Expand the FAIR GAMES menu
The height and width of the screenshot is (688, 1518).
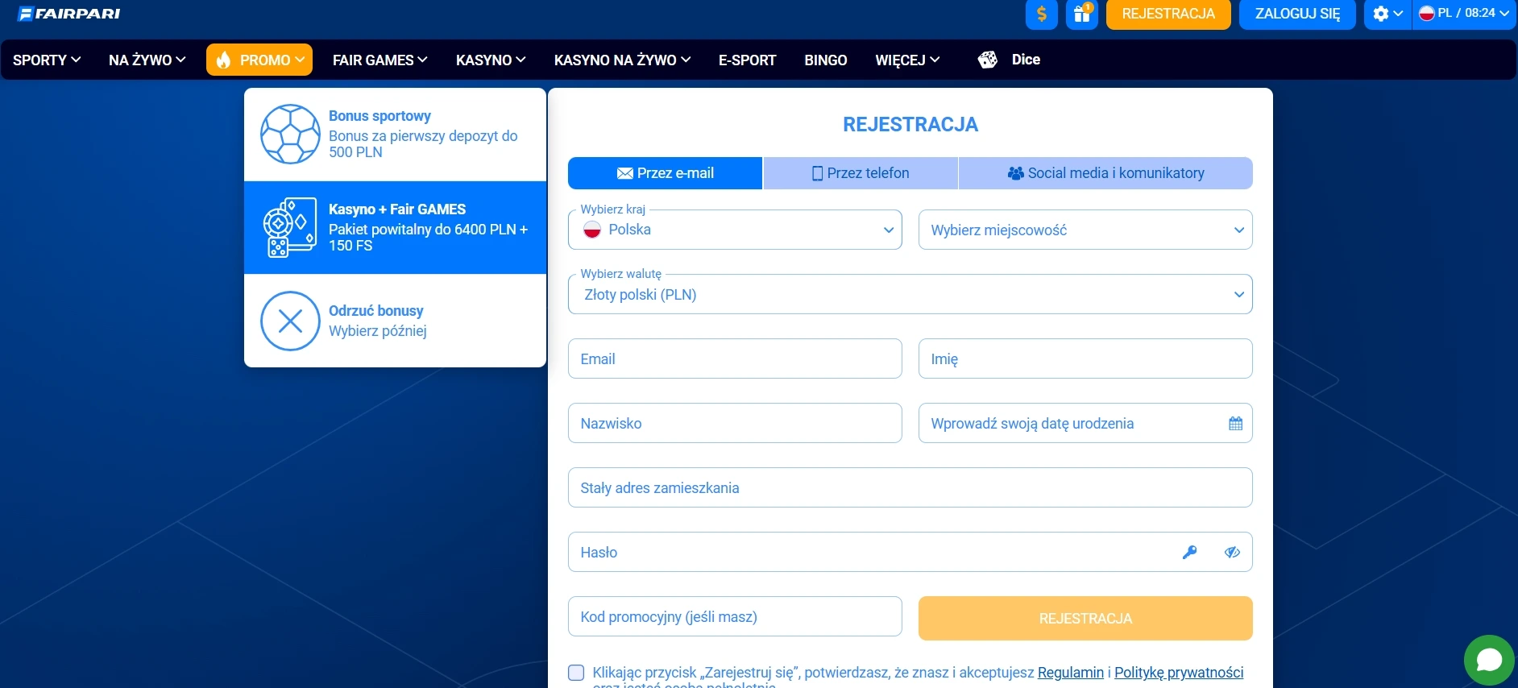pos(379,60)
